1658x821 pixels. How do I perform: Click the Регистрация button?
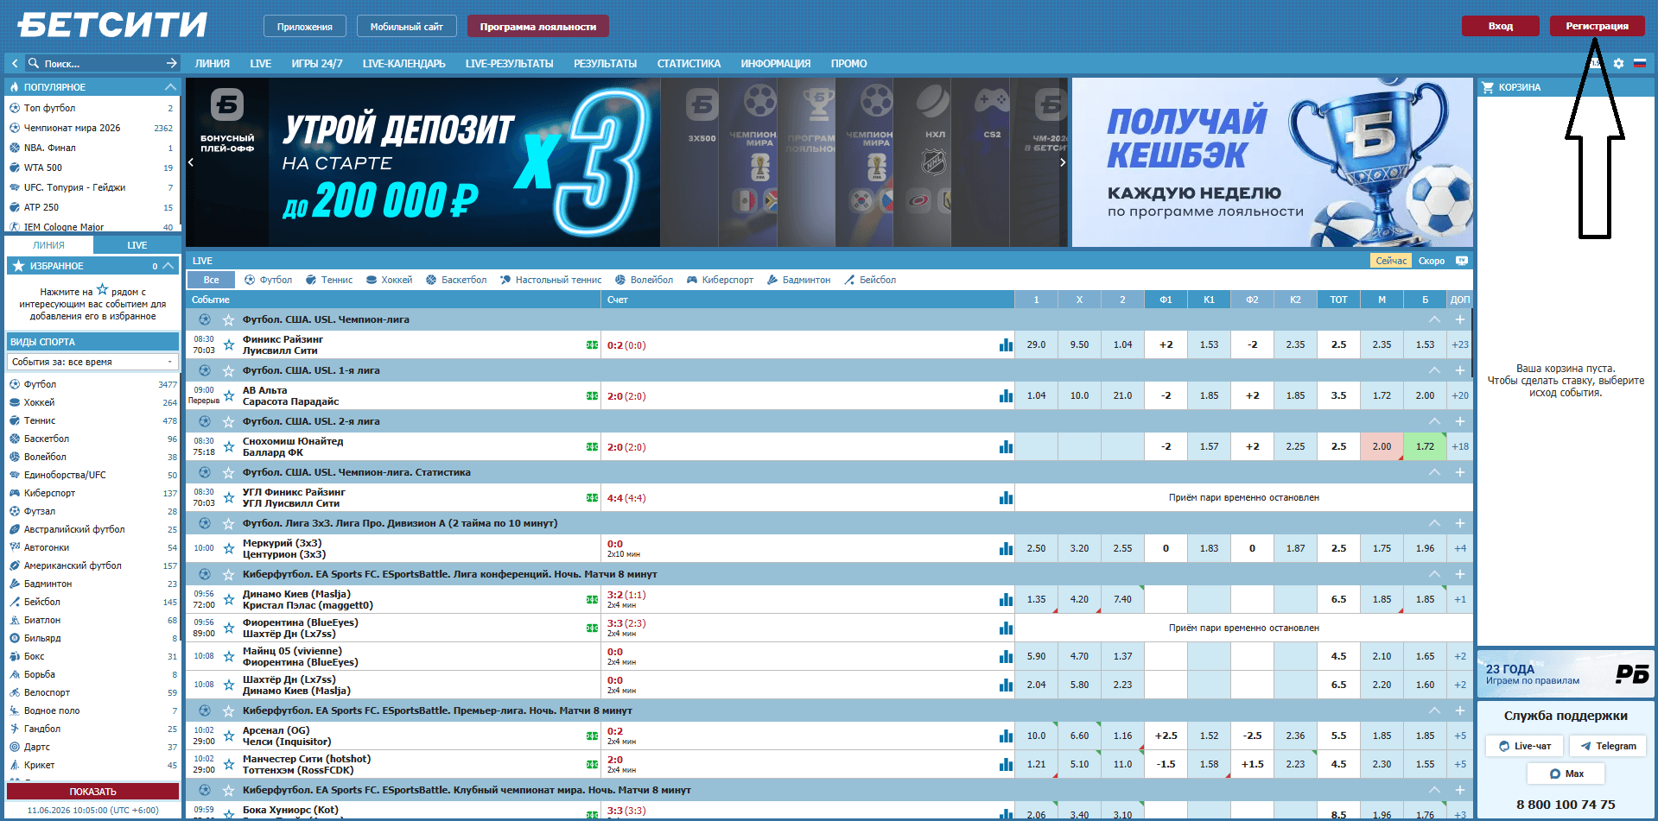1597,26
